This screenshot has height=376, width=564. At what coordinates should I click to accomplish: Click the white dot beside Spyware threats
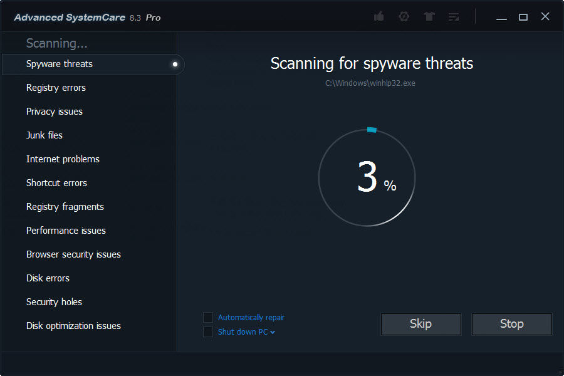(175, 65)
